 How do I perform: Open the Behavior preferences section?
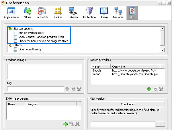(x=73, y=13)
